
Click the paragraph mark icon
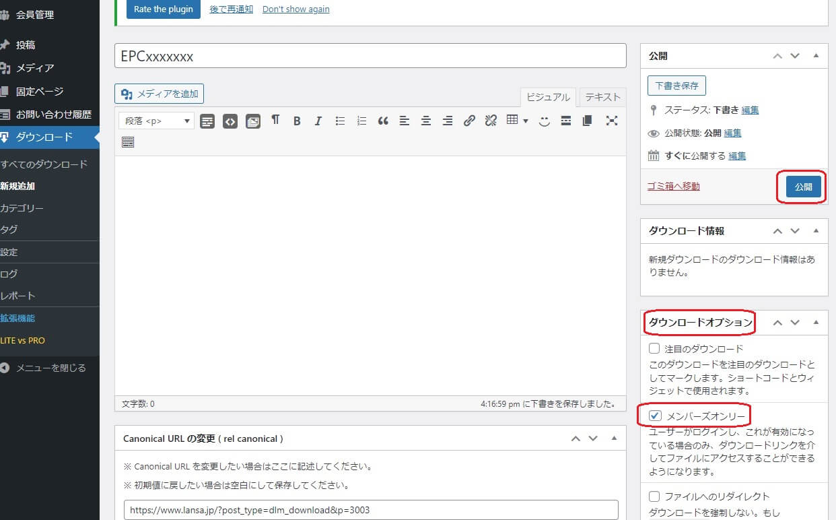[275, 120]
